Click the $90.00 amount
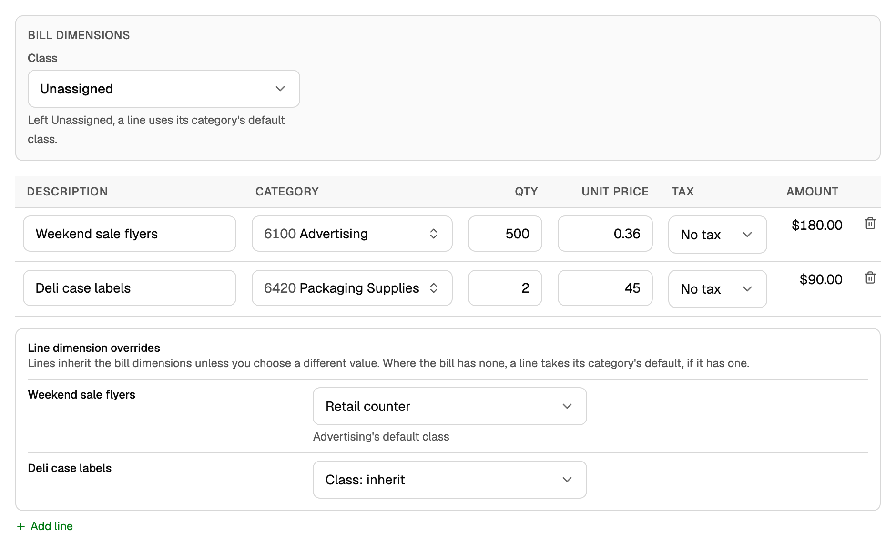This screenshot has height=554, width=896. (x=821, y=279)
